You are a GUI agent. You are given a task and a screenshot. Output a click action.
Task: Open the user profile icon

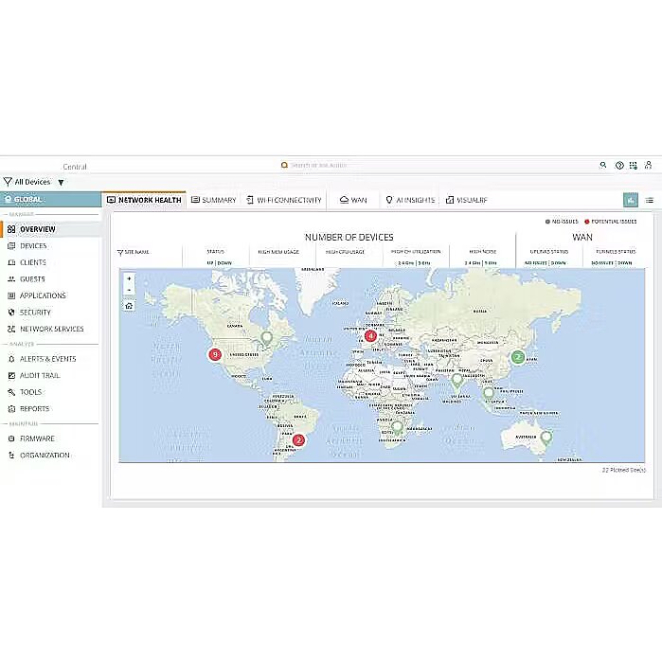650,165
